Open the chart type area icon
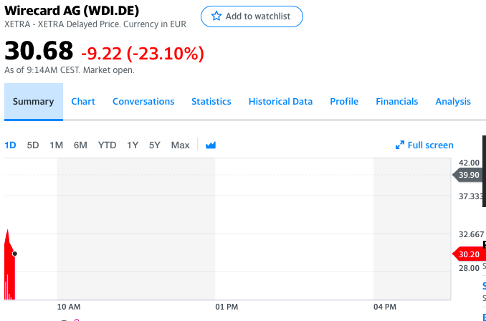Screen dimensions: 486x321 (x=211, y=145)
